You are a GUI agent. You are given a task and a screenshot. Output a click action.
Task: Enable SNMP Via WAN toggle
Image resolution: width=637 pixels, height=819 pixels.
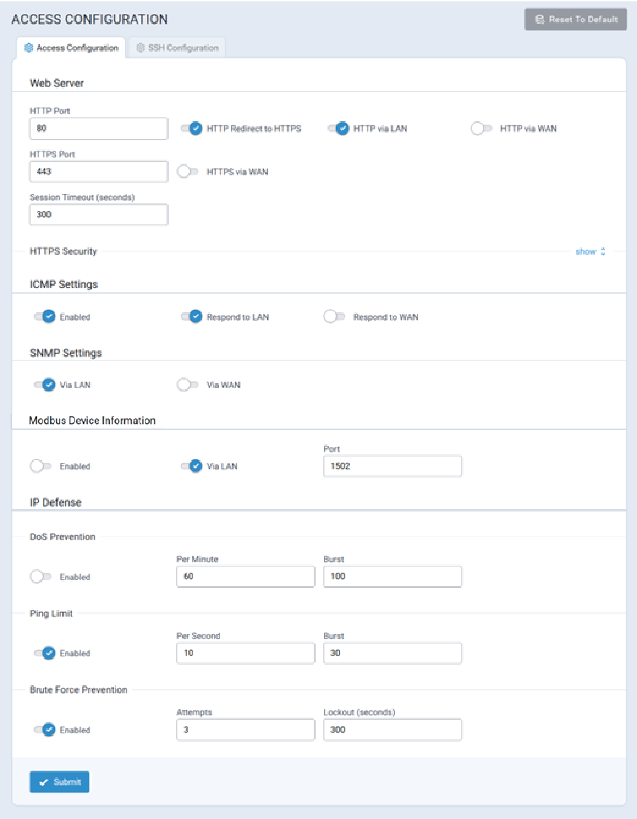tap(188, 385)
